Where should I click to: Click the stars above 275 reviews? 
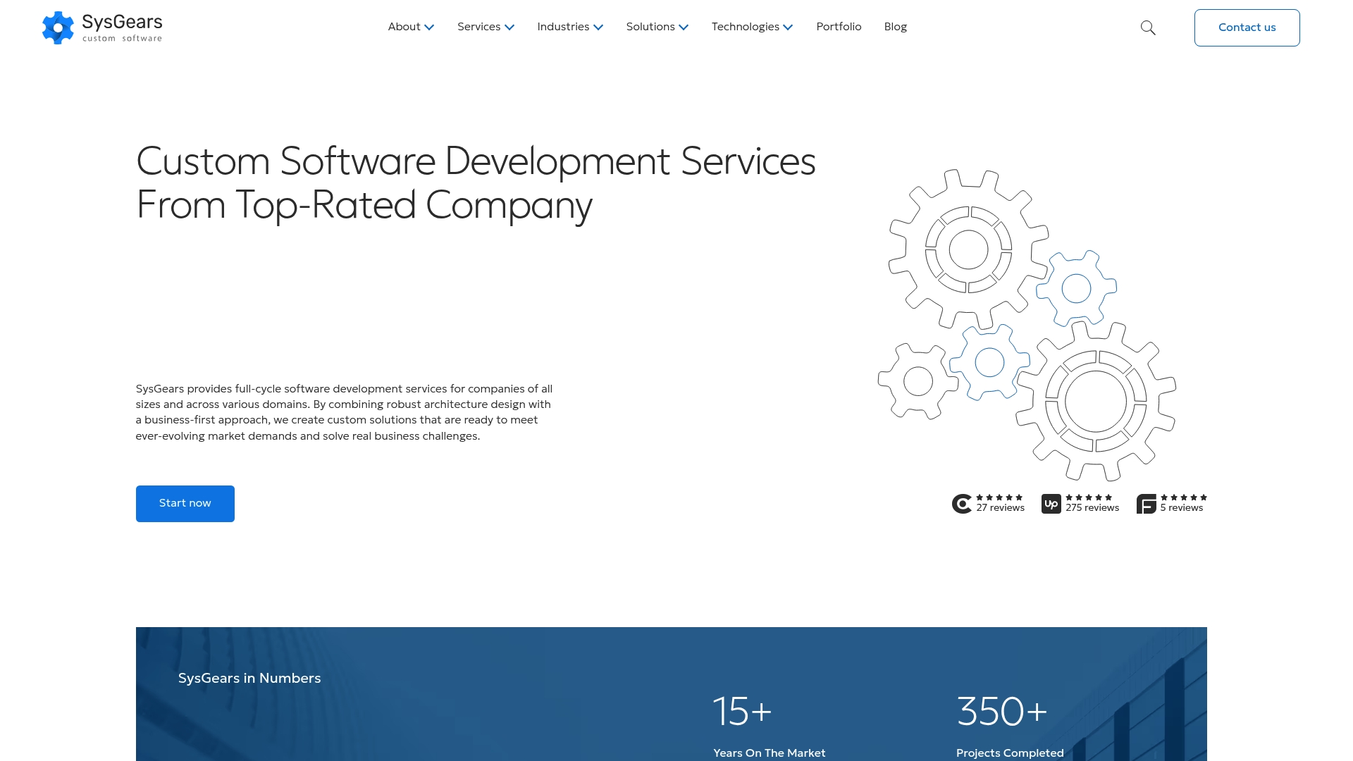(1089, 497)
